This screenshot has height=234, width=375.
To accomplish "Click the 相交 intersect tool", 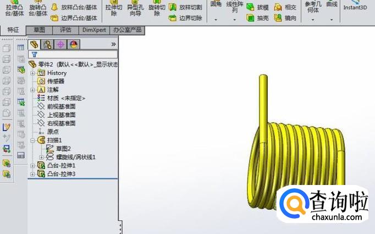I will pyautogui.click(x=285, y=7).
